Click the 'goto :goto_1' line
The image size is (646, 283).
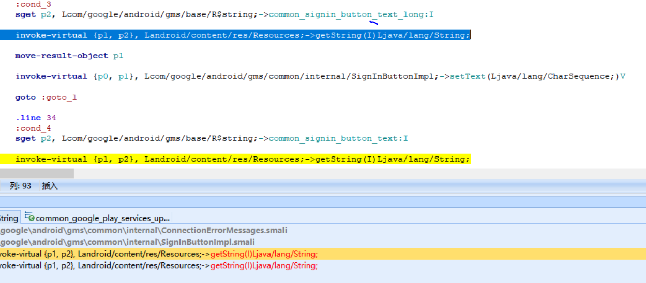(x=46, y=97)
